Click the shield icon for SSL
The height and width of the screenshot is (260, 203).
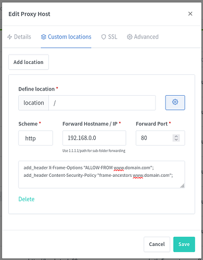(104, 37)
